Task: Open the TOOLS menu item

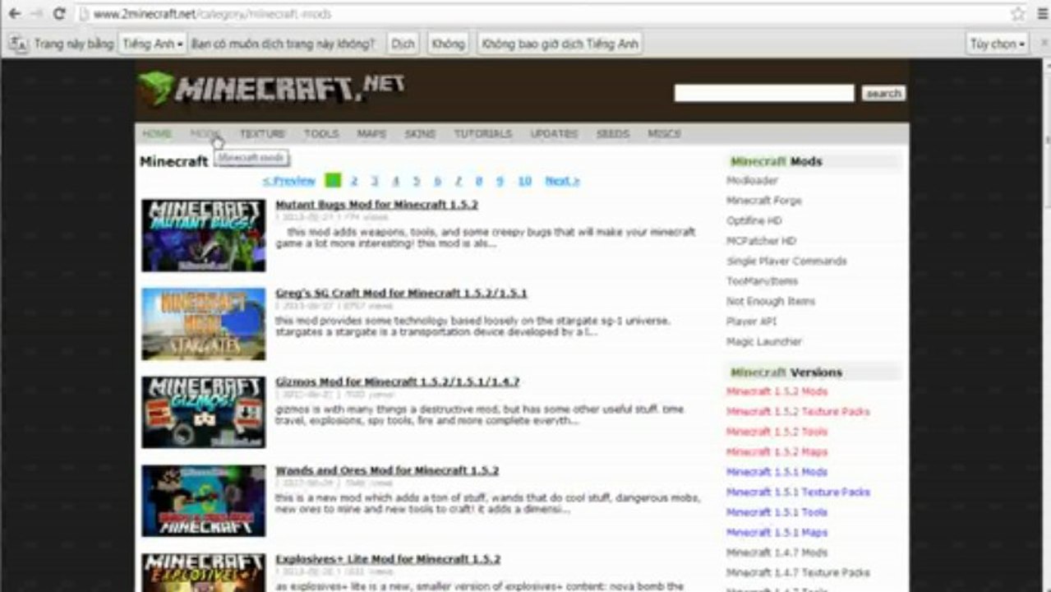Action: point(321,133)
